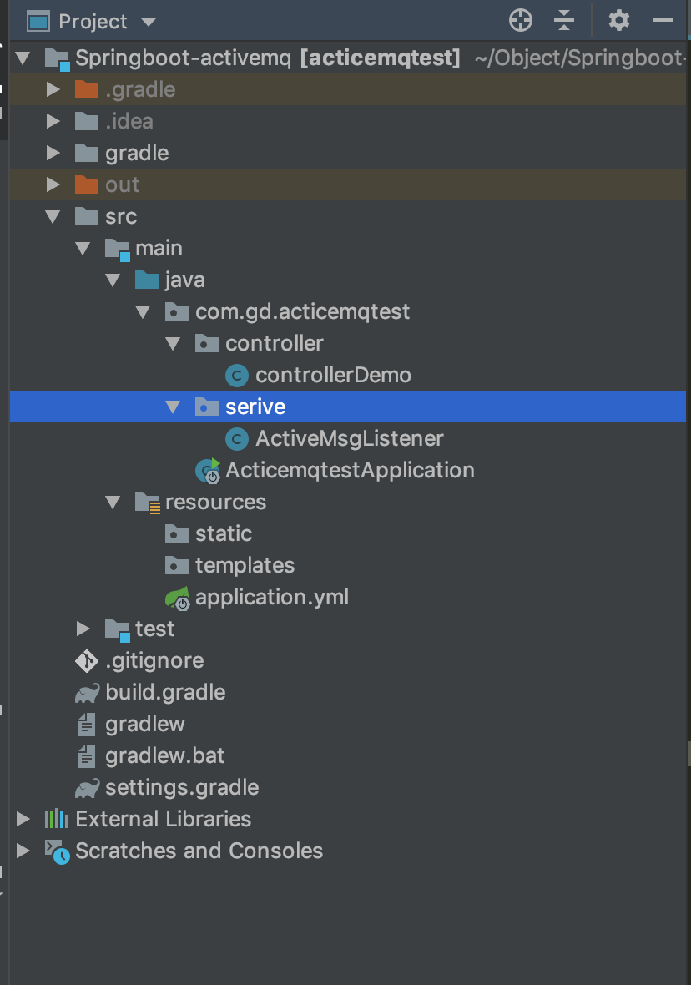The width and height of the screenshot is (691, 985).
Task: Click the .gitignore git icon
Action: click(x=87, y=661)
